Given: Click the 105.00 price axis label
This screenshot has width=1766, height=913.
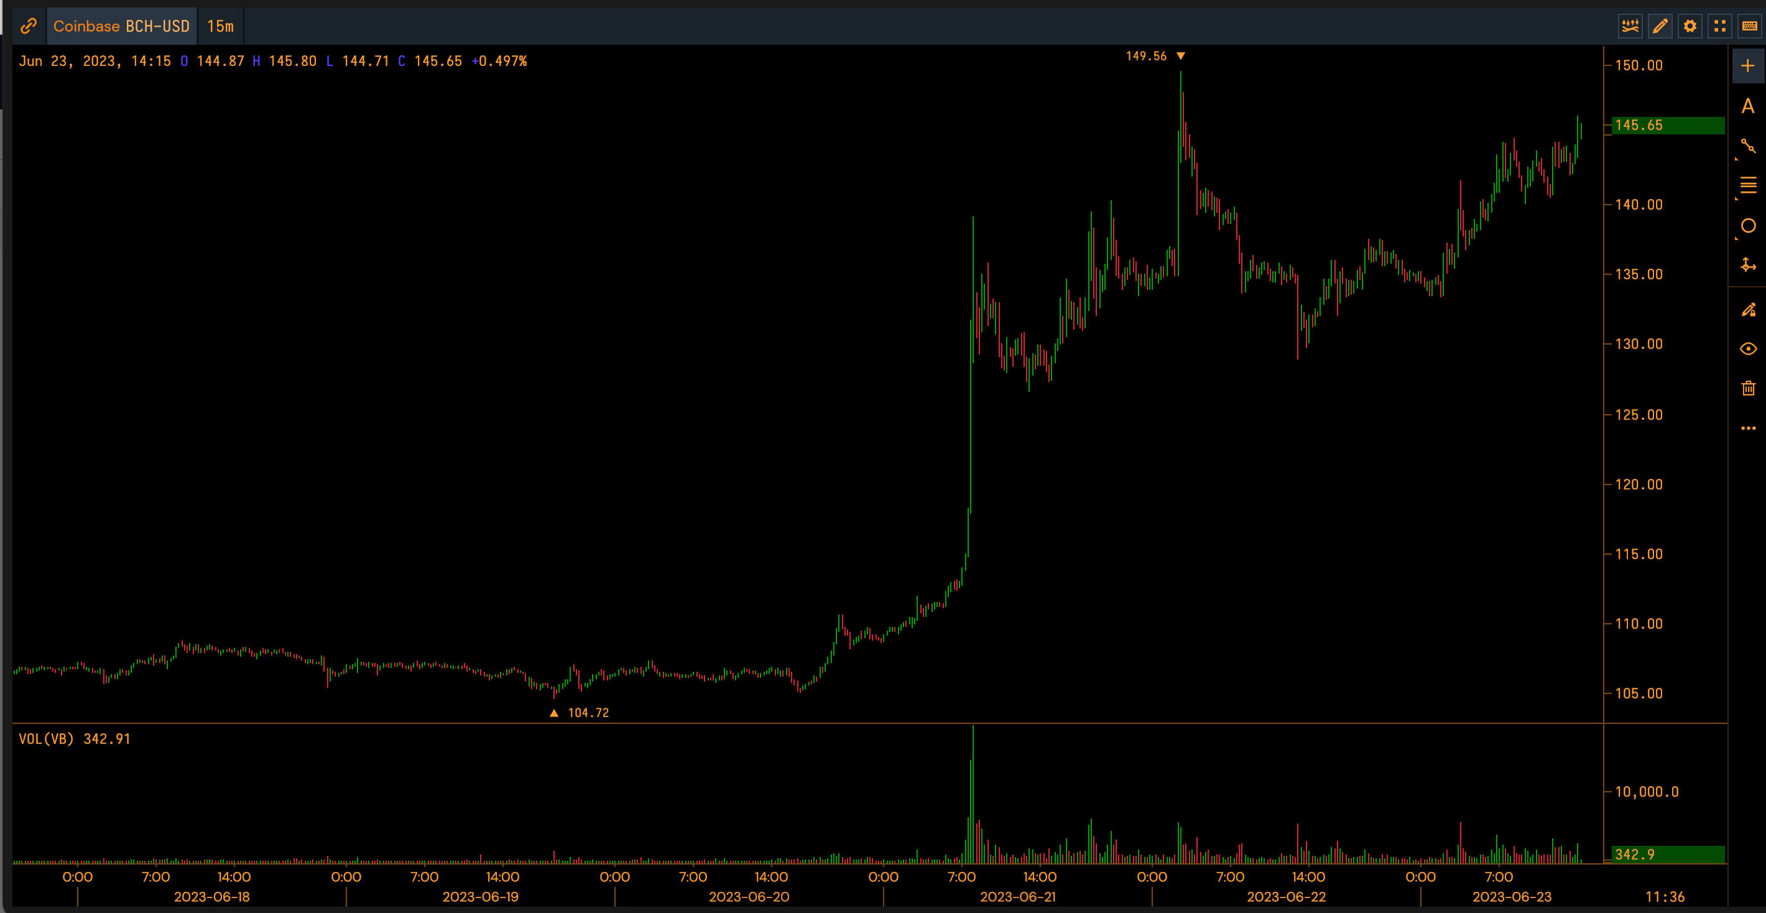Looking at the screenshot, I should 1639,693.
